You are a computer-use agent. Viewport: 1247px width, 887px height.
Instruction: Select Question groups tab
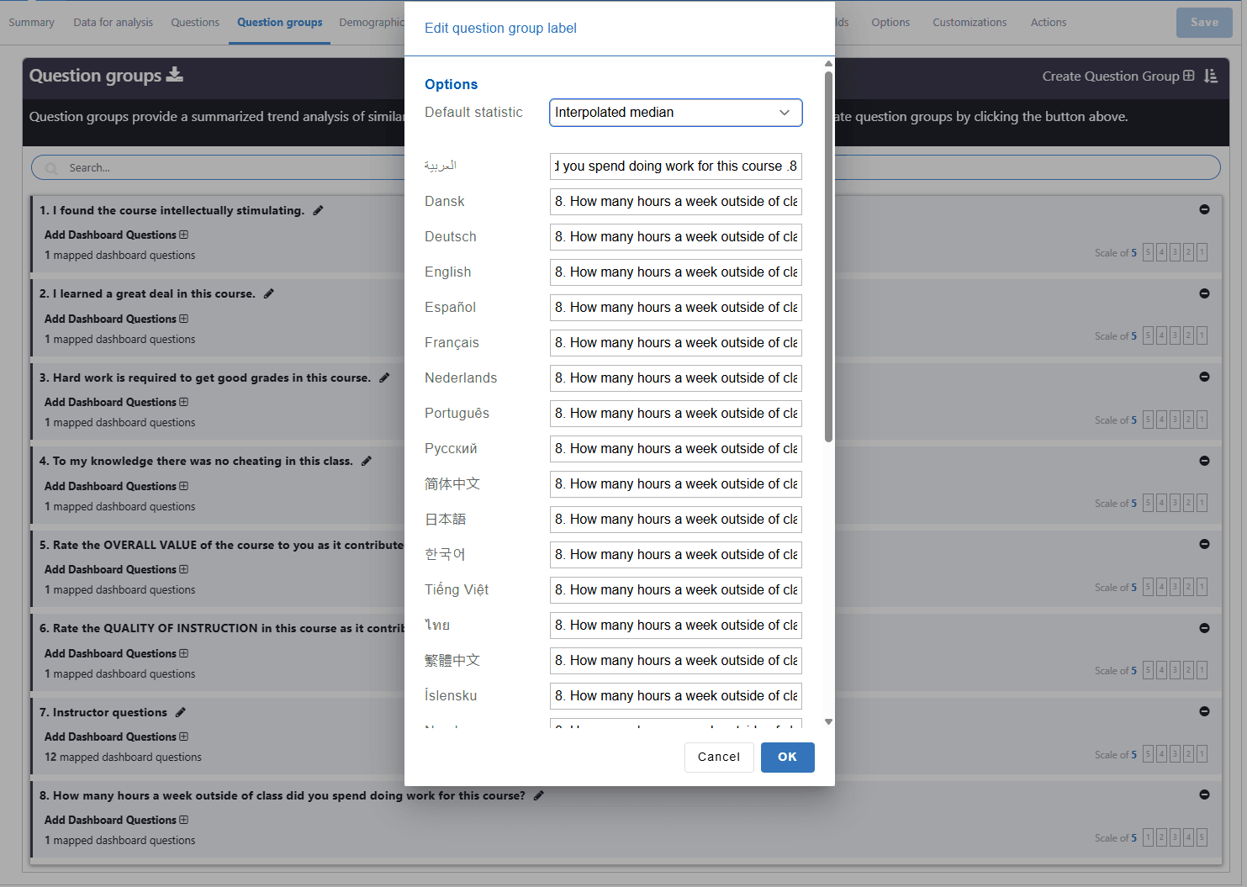279,23
